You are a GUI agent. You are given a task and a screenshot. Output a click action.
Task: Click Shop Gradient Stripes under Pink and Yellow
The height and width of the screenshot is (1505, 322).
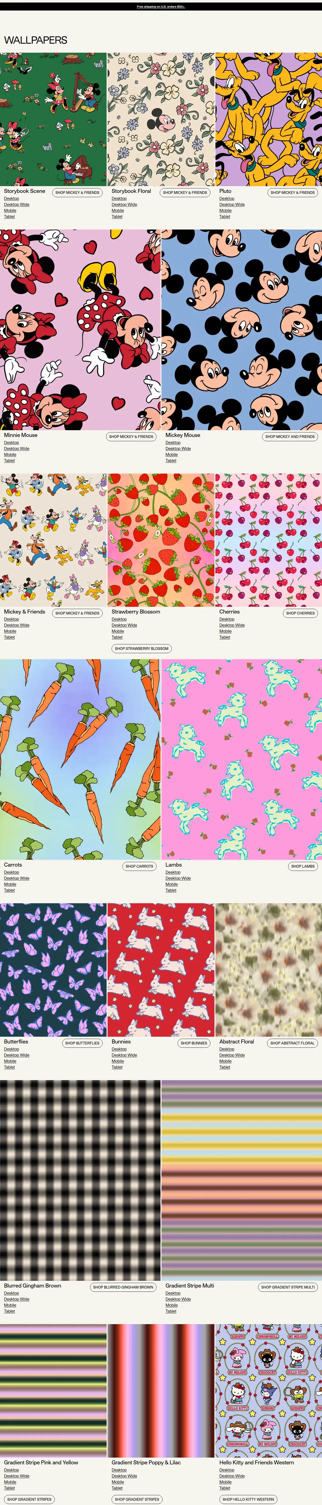coord(29,1499)
